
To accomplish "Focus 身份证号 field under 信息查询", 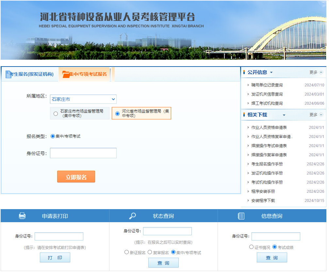I will [x=276, y=236].
